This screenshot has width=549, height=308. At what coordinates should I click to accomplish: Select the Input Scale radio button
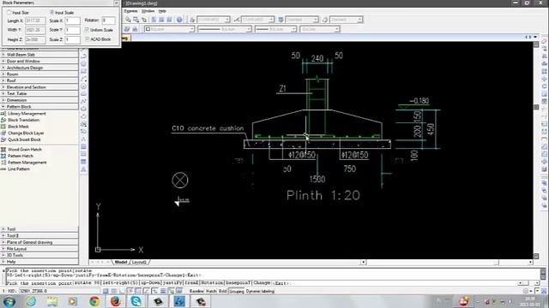pos(51,12)
